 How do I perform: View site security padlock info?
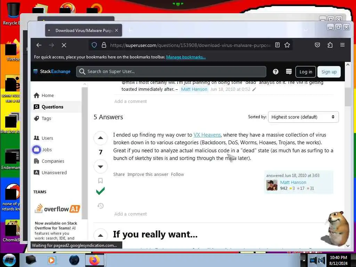[x=104, y=45]
